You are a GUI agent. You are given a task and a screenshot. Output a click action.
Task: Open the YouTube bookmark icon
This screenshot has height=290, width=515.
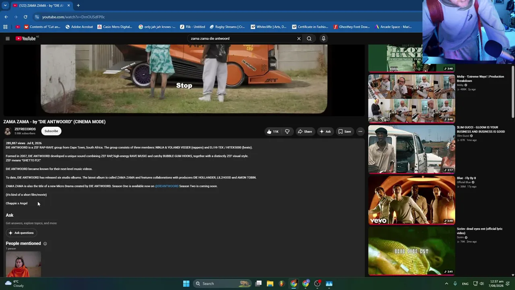tap(17, 27)
